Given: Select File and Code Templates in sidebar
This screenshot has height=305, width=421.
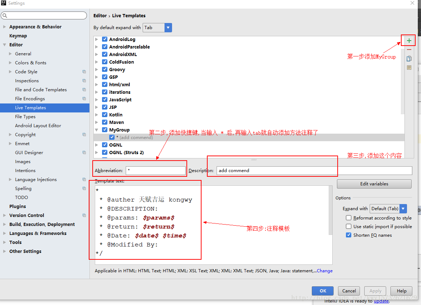Looking at the screenshot, I should click(x=41, y=90).
